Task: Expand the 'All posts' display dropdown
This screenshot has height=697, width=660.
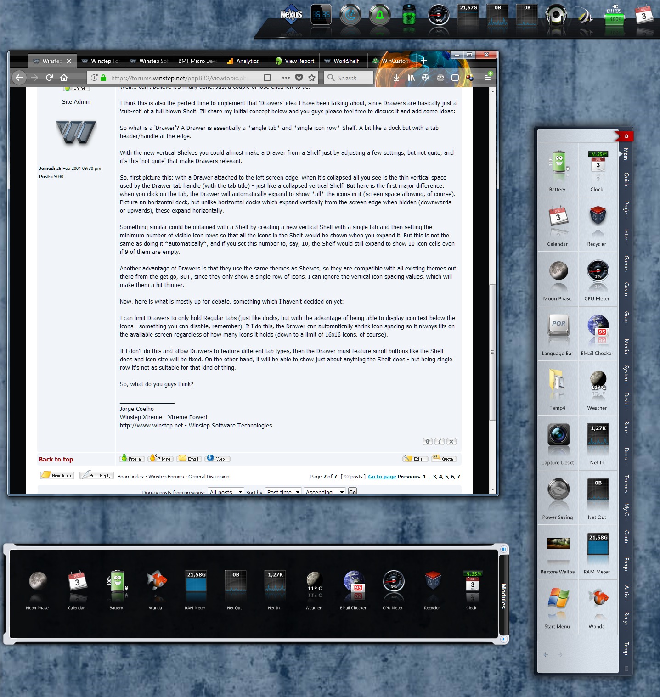Action: click(226, 492)
